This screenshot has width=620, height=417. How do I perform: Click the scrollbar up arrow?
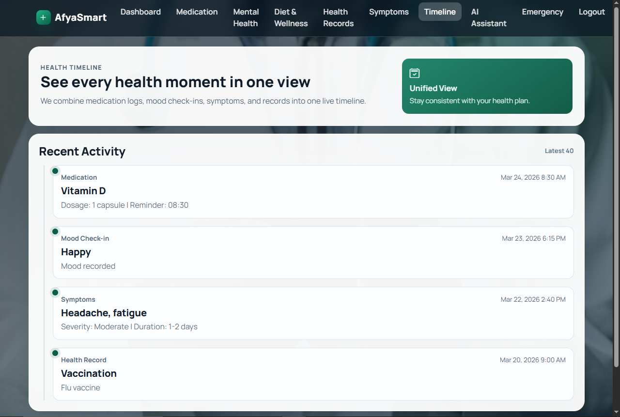click(616, 3)
